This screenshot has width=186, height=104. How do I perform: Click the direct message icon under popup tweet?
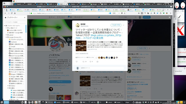coord(97,62)
